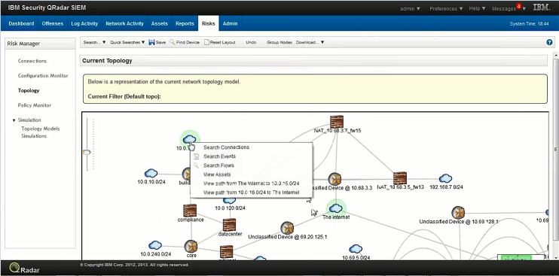Click the IBM logo
This screenshot has width=559, height=276.
coord(541,8)
